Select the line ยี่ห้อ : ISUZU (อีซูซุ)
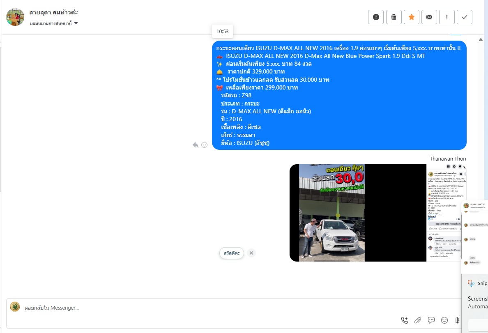Screen dimensions: 488x333 click(x=245, y=143)
